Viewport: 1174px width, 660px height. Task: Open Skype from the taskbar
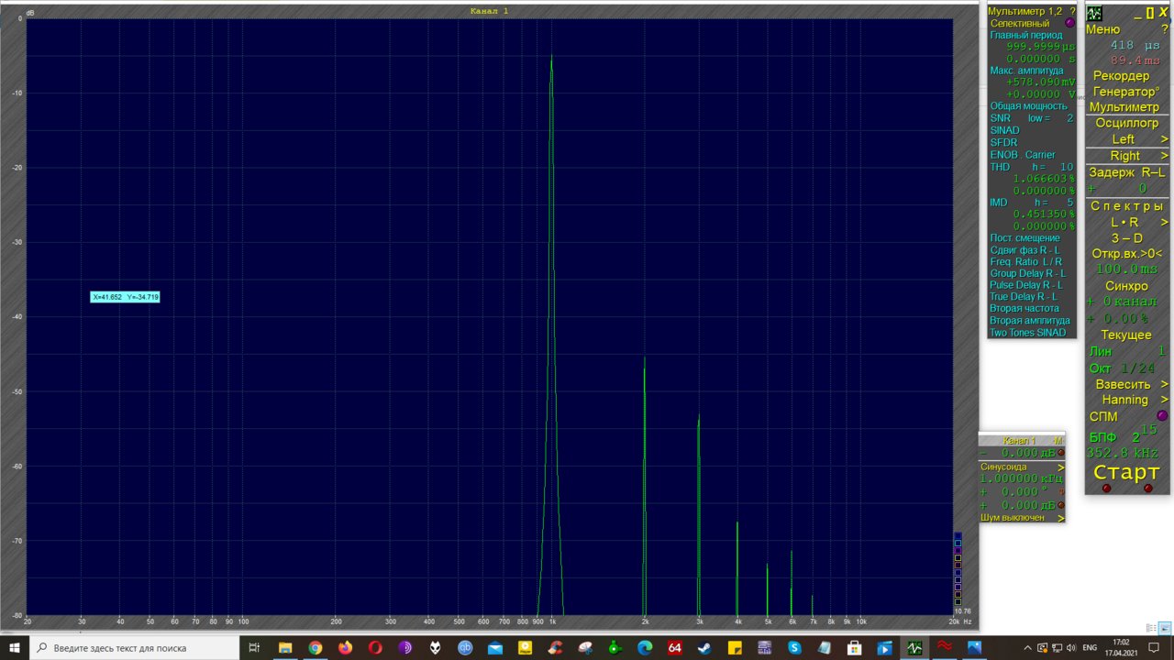point(794,648)
